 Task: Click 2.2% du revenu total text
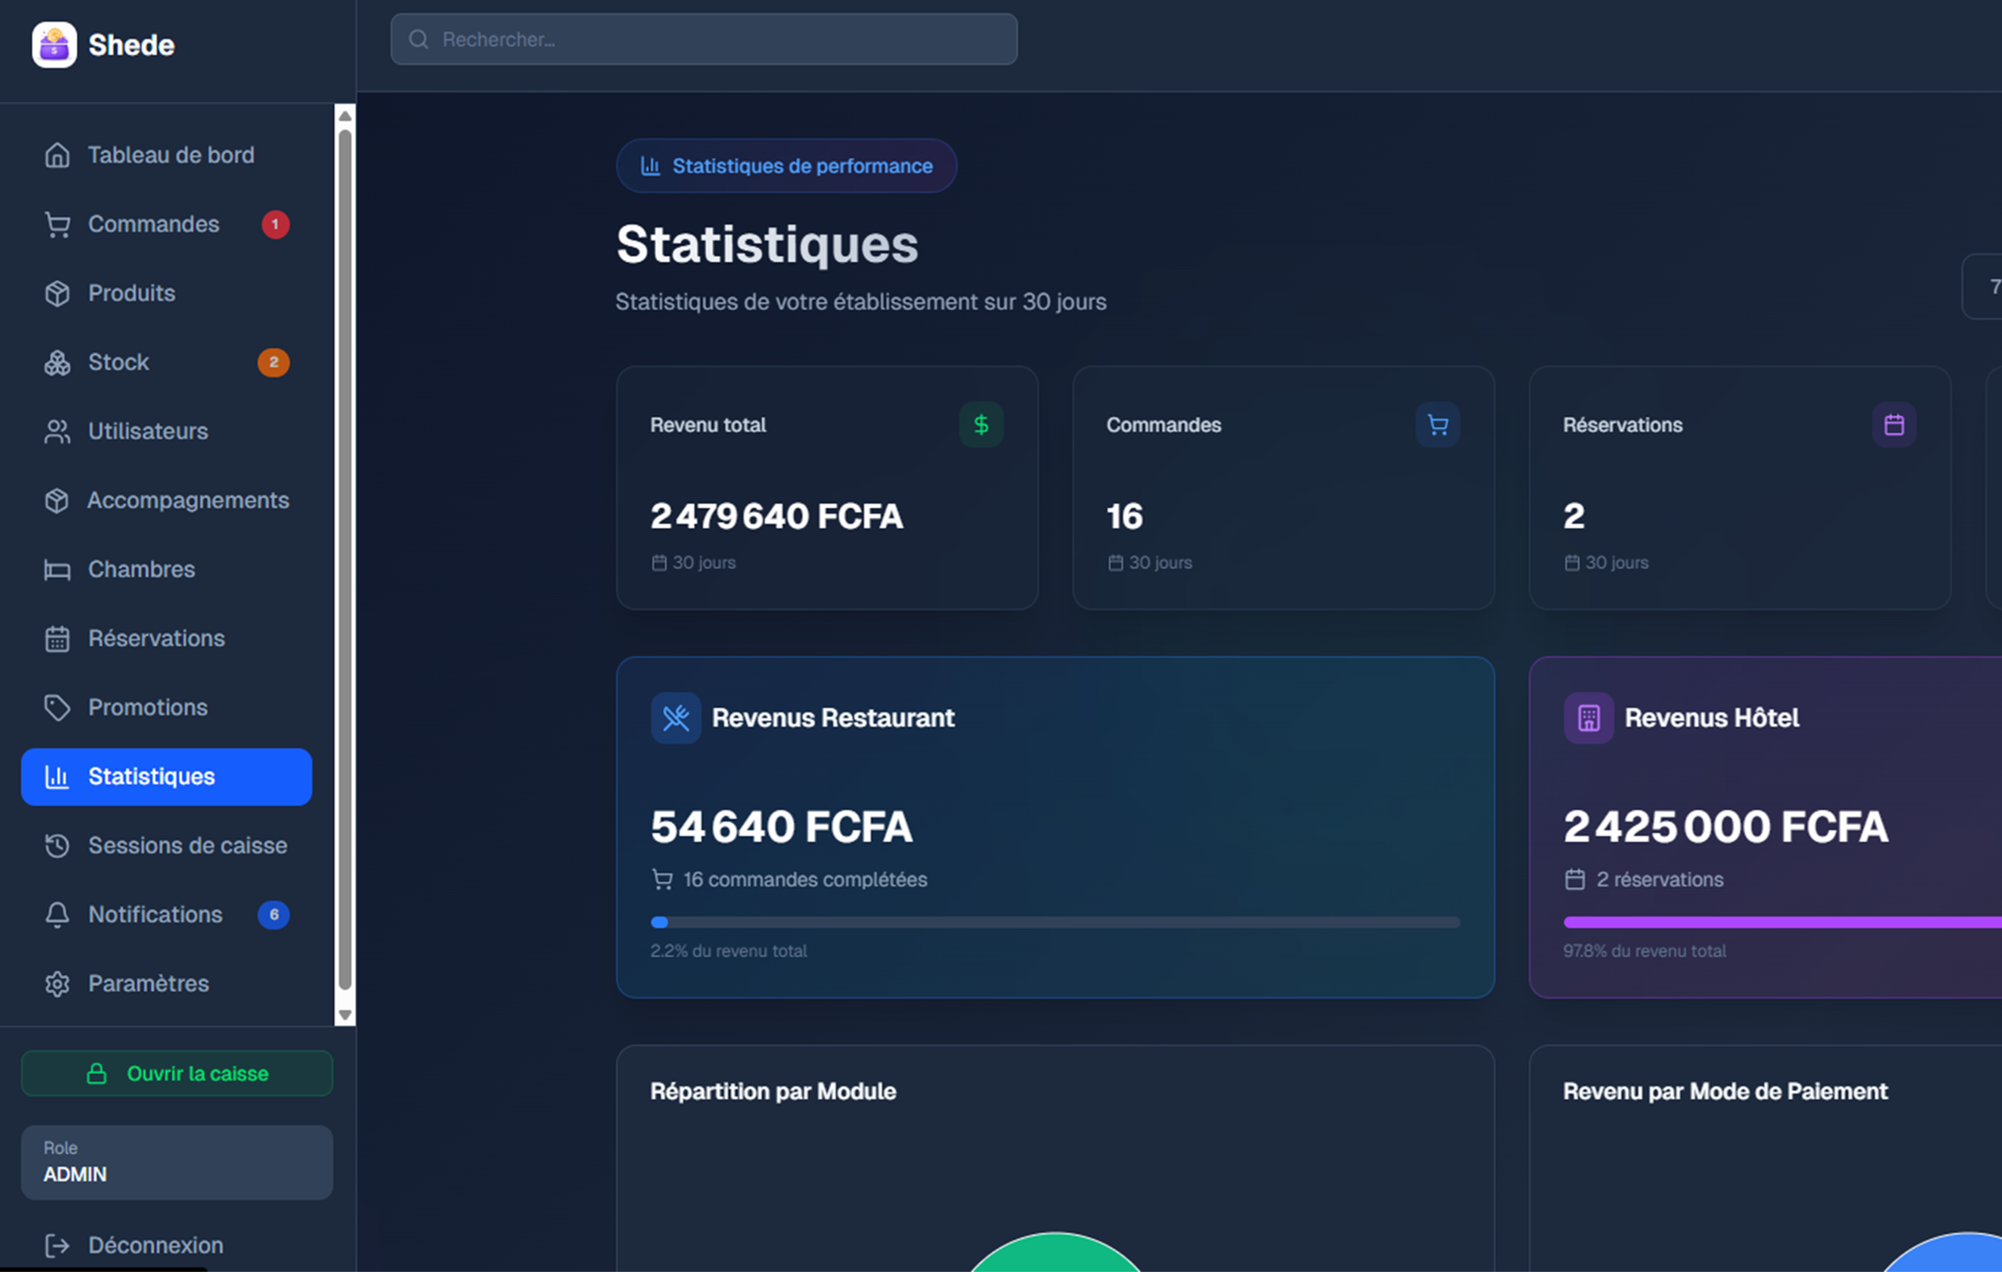point(728,950)
